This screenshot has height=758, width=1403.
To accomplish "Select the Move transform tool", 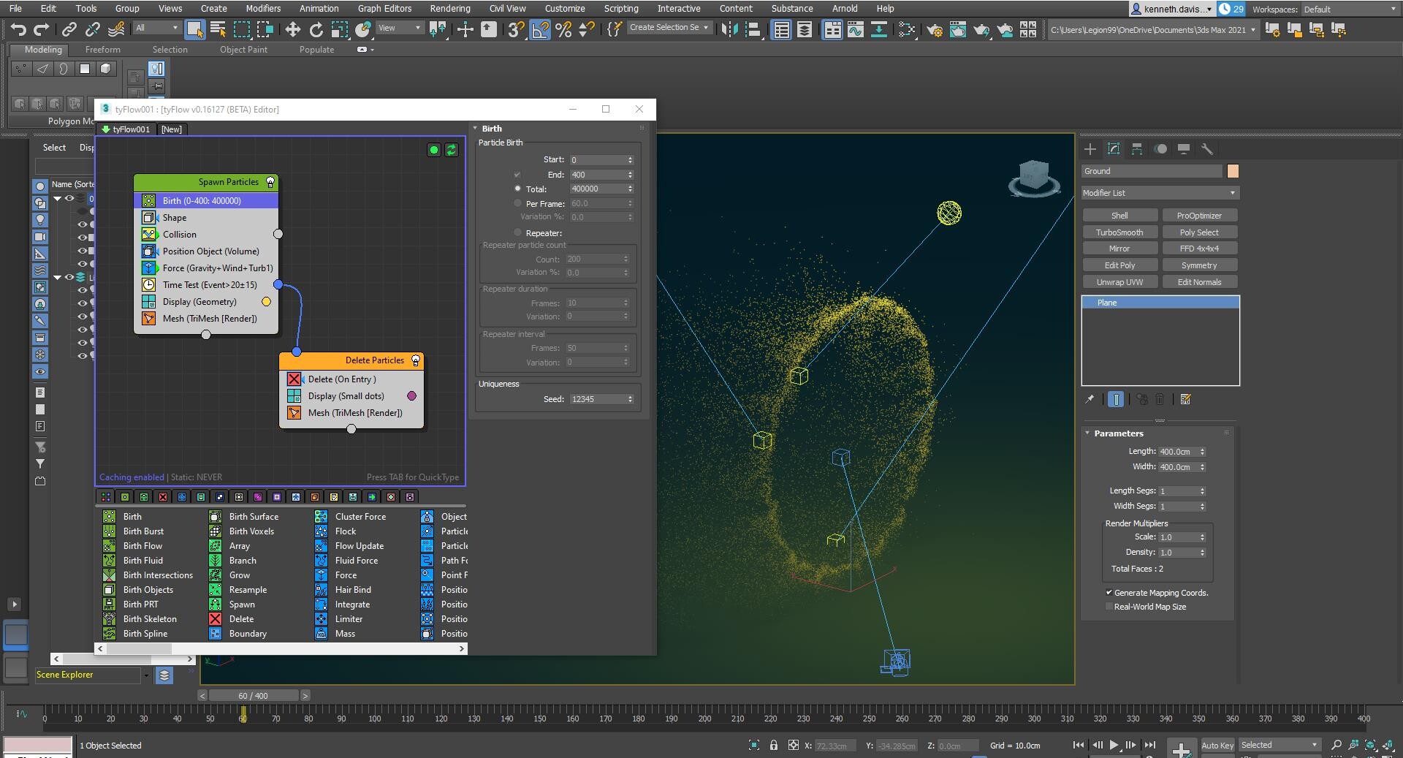I will [292, 29].
